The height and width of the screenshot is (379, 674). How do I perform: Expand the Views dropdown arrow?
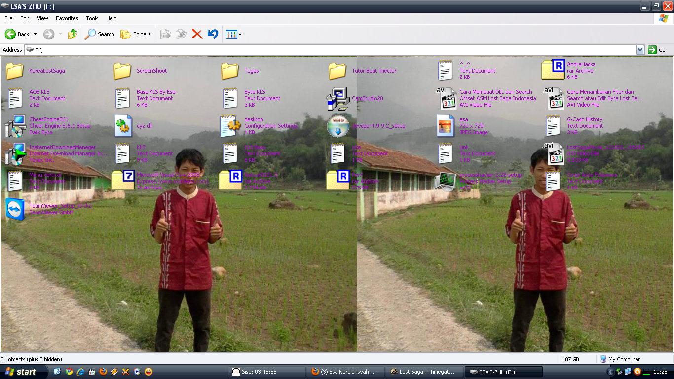pos(240,34)
